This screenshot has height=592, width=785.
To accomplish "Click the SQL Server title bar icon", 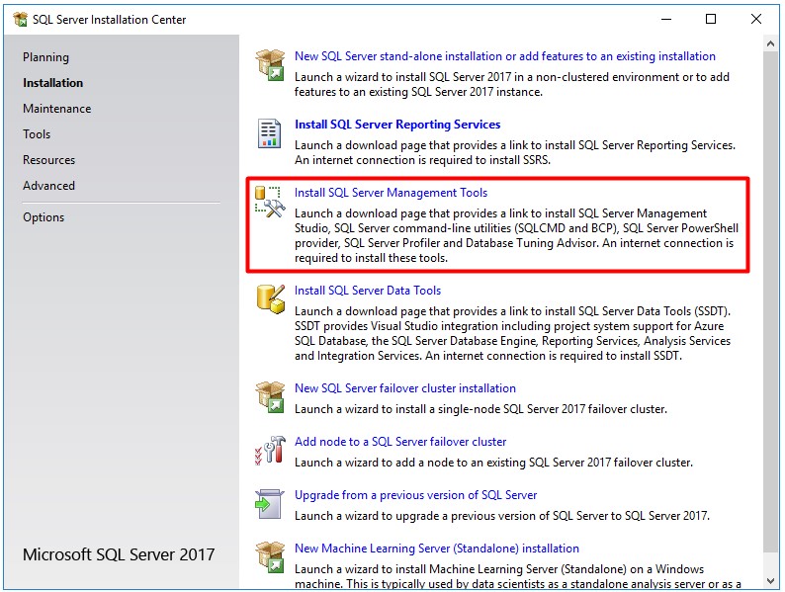I will [21, 19].
